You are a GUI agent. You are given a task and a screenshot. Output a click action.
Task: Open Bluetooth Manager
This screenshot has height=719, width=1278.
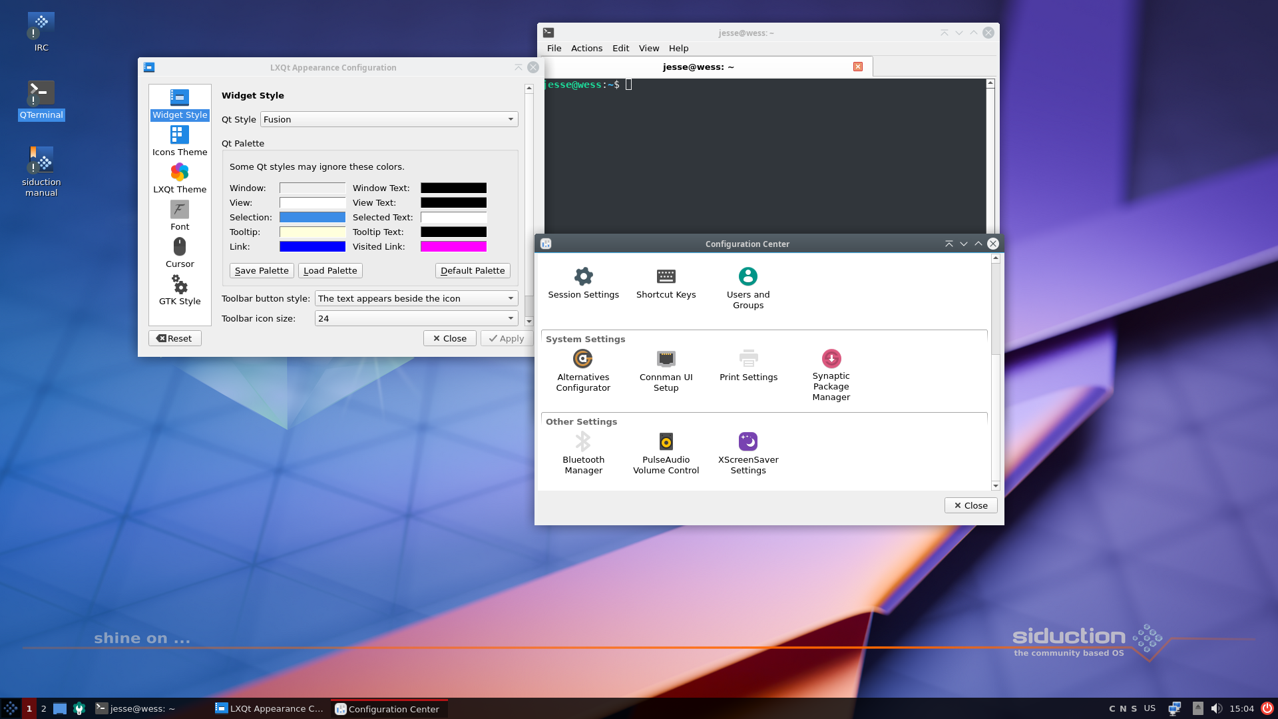click(x=583, y=453)
